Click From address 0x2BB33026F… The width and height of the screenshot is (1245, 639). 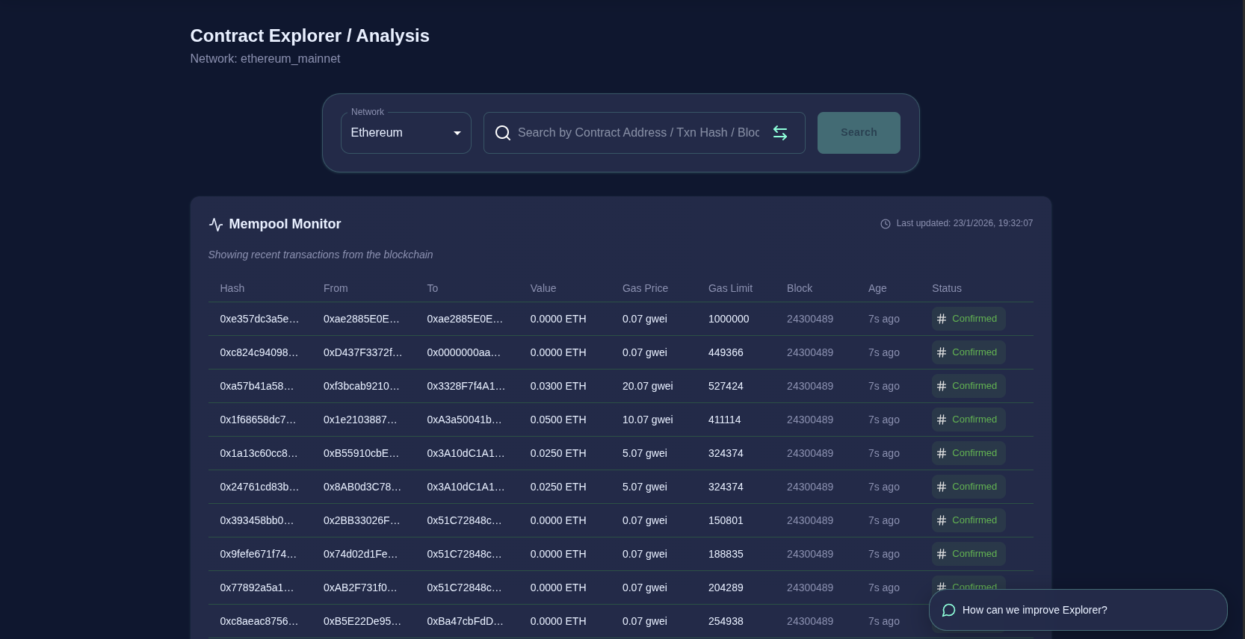(362, 520)
